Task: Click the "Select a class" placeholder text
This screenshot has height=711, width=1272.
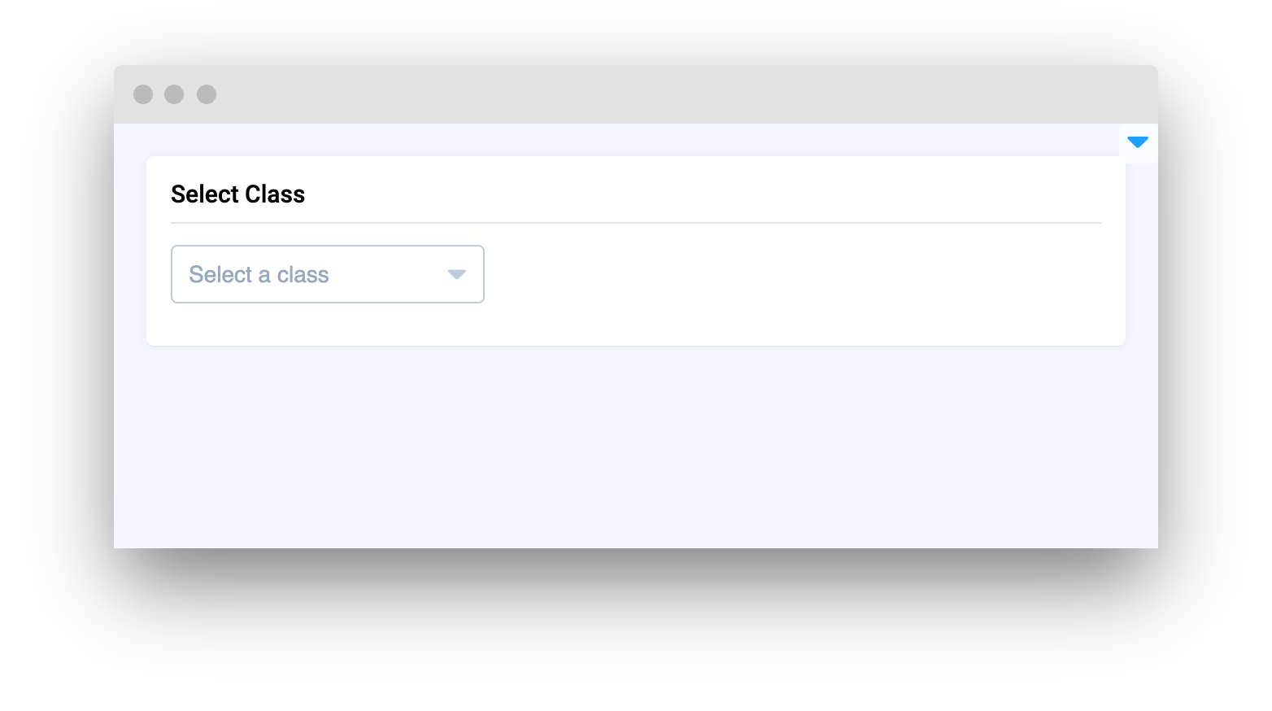Action: [259, 275]
